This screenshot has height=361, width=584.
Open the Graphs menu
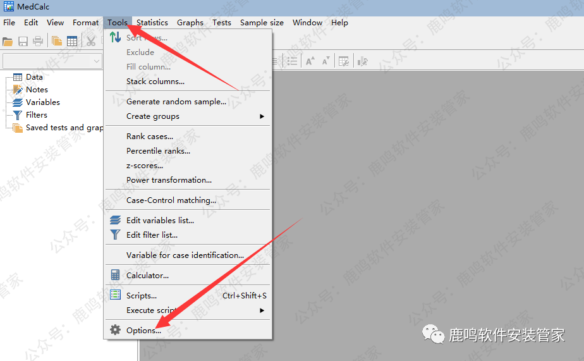[190, 23]
